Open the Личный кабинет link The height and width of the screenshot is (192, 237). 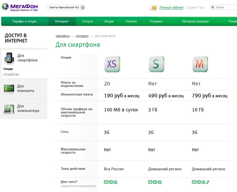[x=171, y=8]
